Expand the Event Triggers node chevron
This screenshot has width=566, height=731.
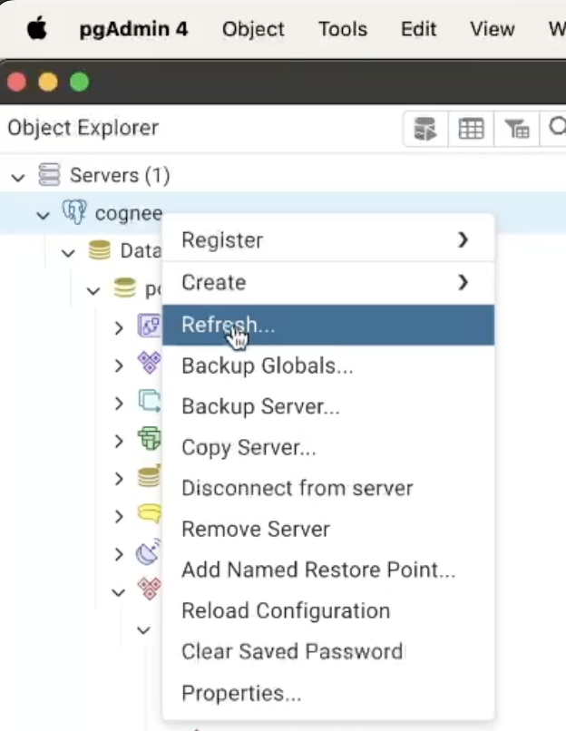click(119, 404)
